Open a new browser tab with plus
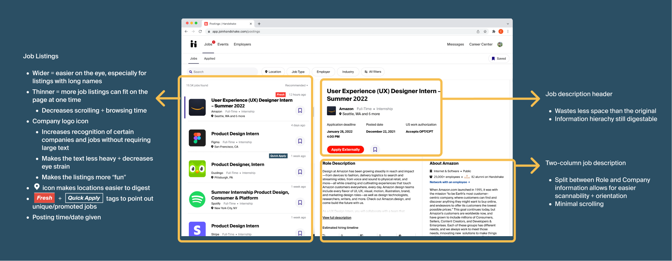The image size is (672, 261). tap(259, 24)
